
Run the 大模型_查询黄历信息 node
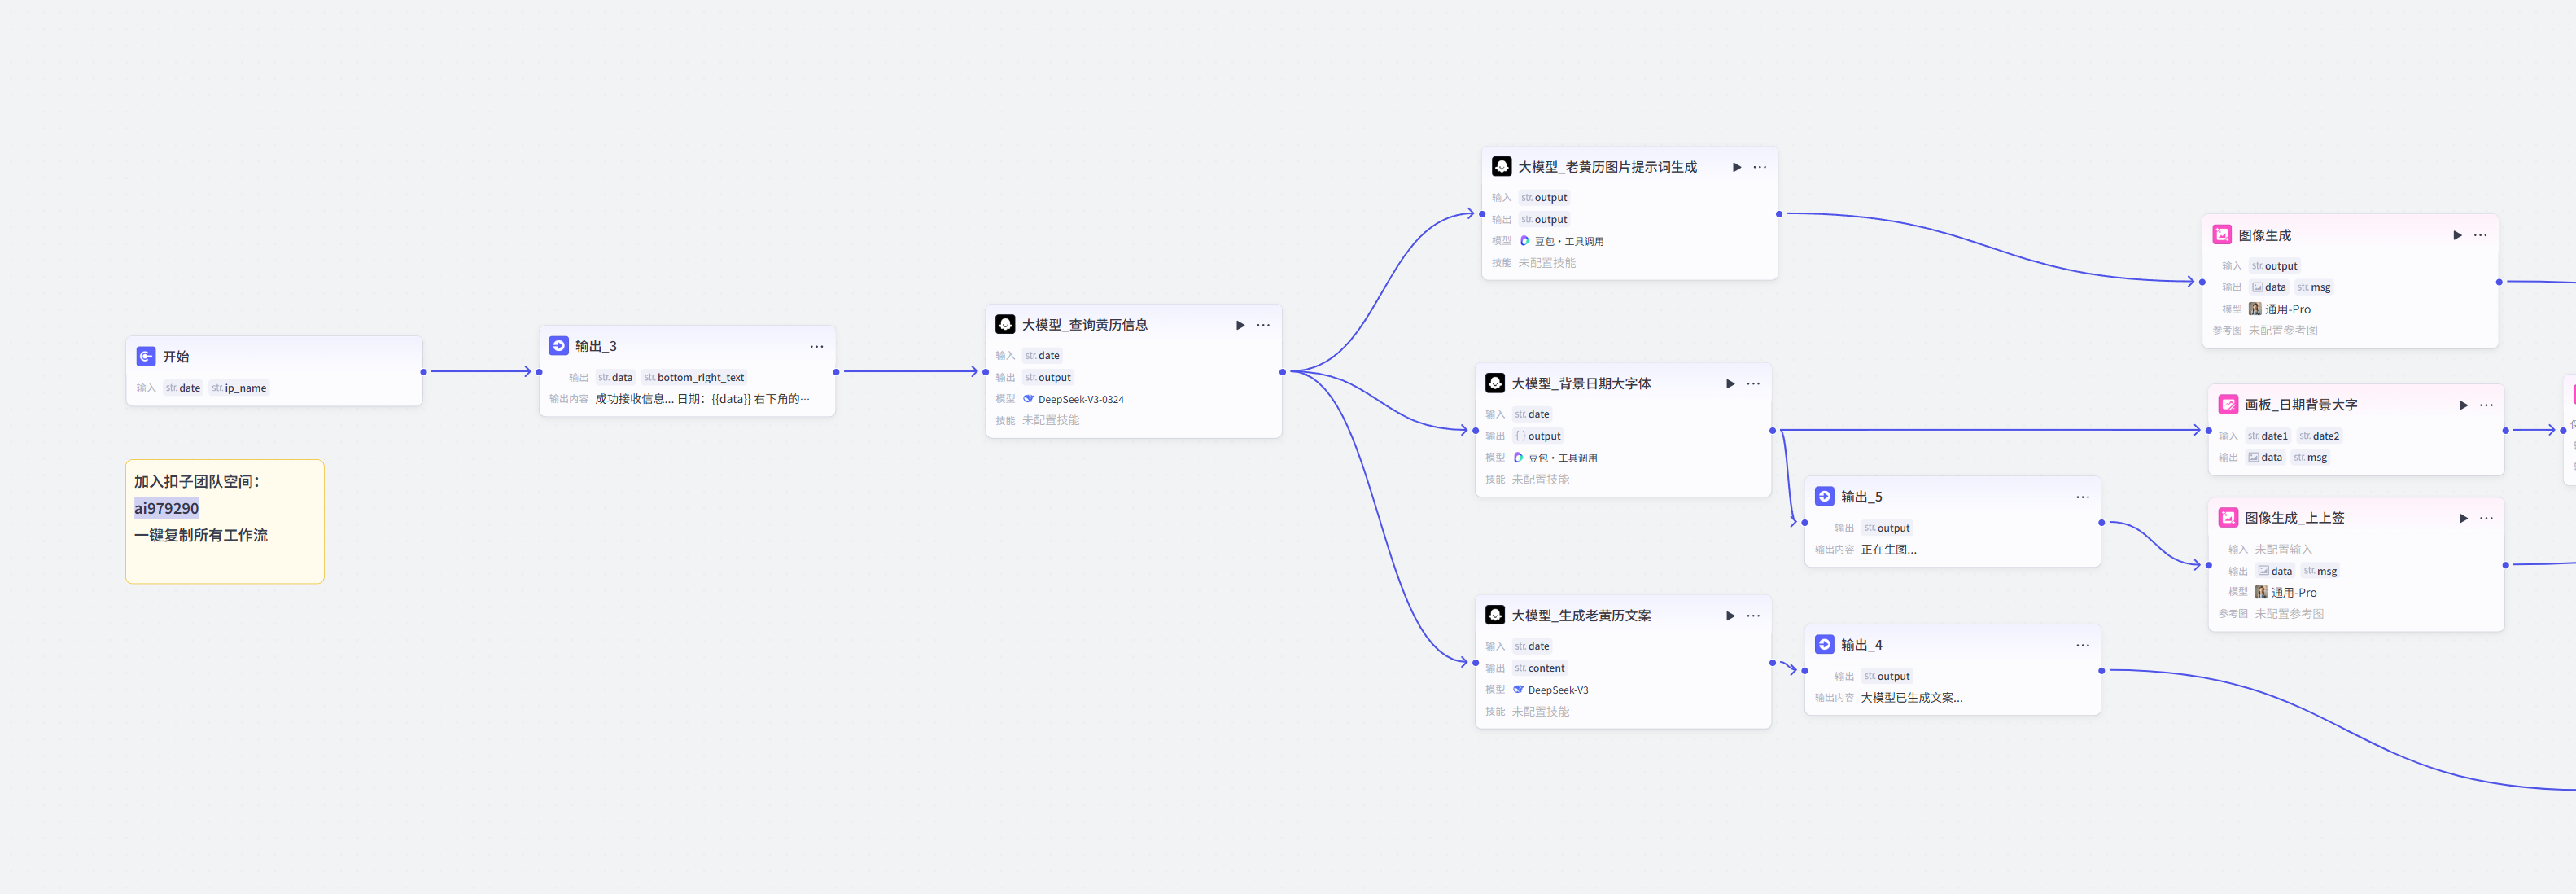(x=1240, y=325)
